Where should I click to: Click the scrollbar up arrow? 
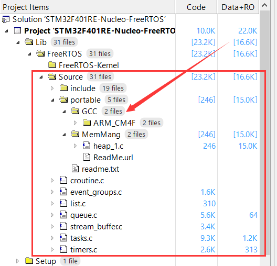[264, 5]
